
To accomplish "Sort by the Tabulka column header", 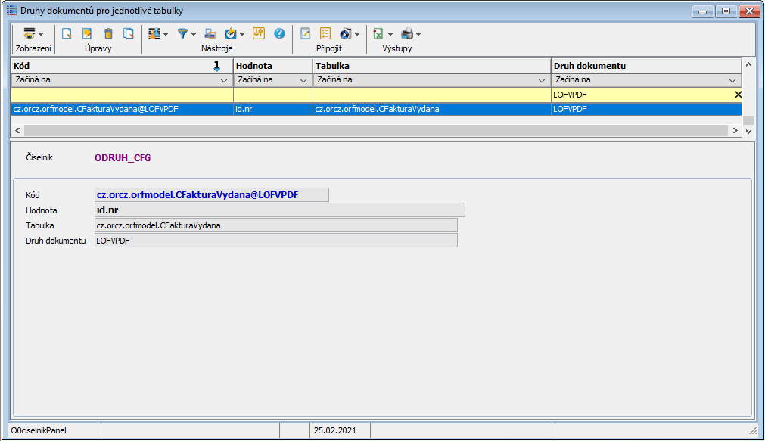I will [x=431, y=66].
